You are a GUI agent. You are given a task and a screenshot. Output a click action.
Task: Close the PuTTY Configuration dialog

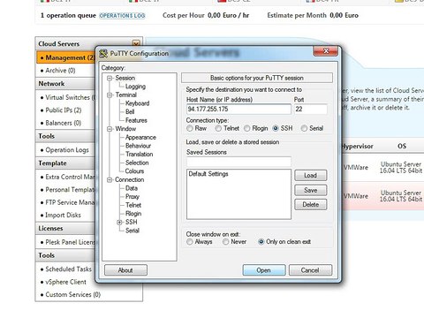coord(326,51)
